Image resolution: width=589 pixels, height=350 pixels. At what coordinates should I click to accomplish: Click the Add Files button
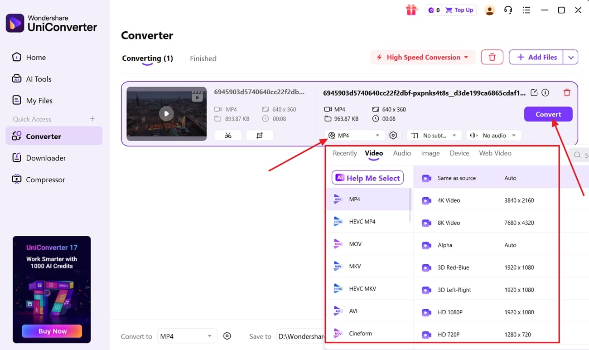click(x=536, y=57)
